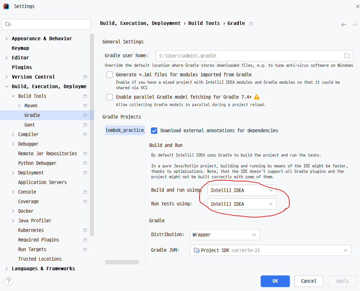Open the Build and run using dropdown
The height and width of the screenshot is (291, 360).
[x=242, y=190]
